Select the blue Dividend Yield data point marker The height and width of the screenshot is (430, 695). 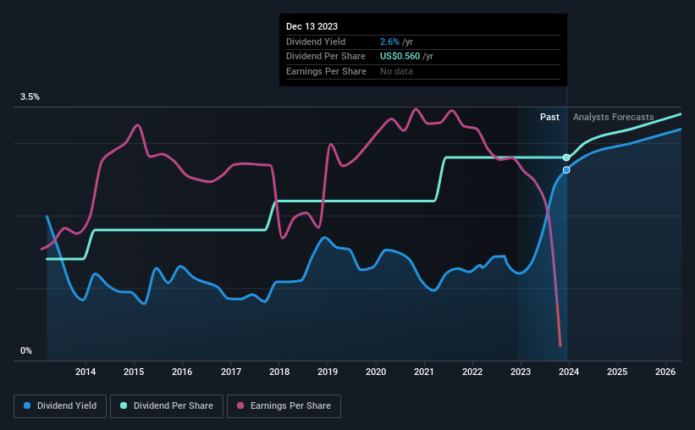click(x=566, y=170)
